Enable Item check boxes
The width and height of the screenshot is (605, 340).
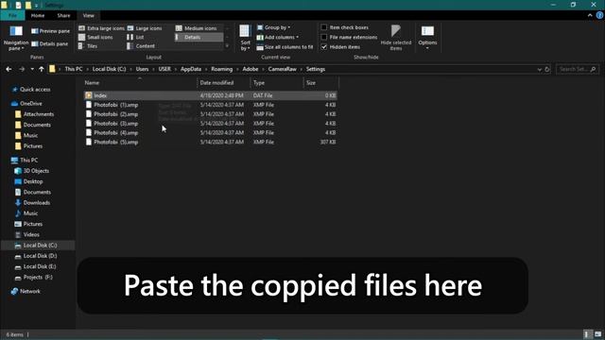pos(324,27)
